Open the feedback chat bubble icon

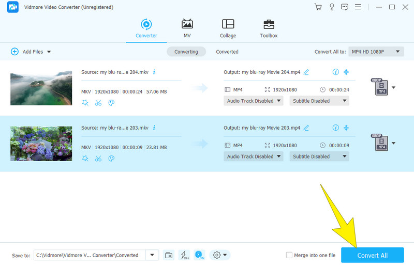pyautogui.click(x=345, y=7)
